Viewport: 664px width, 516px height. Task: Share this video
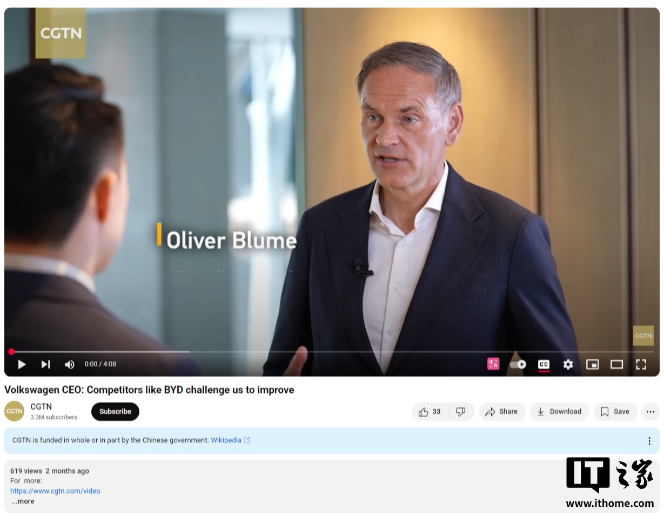coord(502,412)
